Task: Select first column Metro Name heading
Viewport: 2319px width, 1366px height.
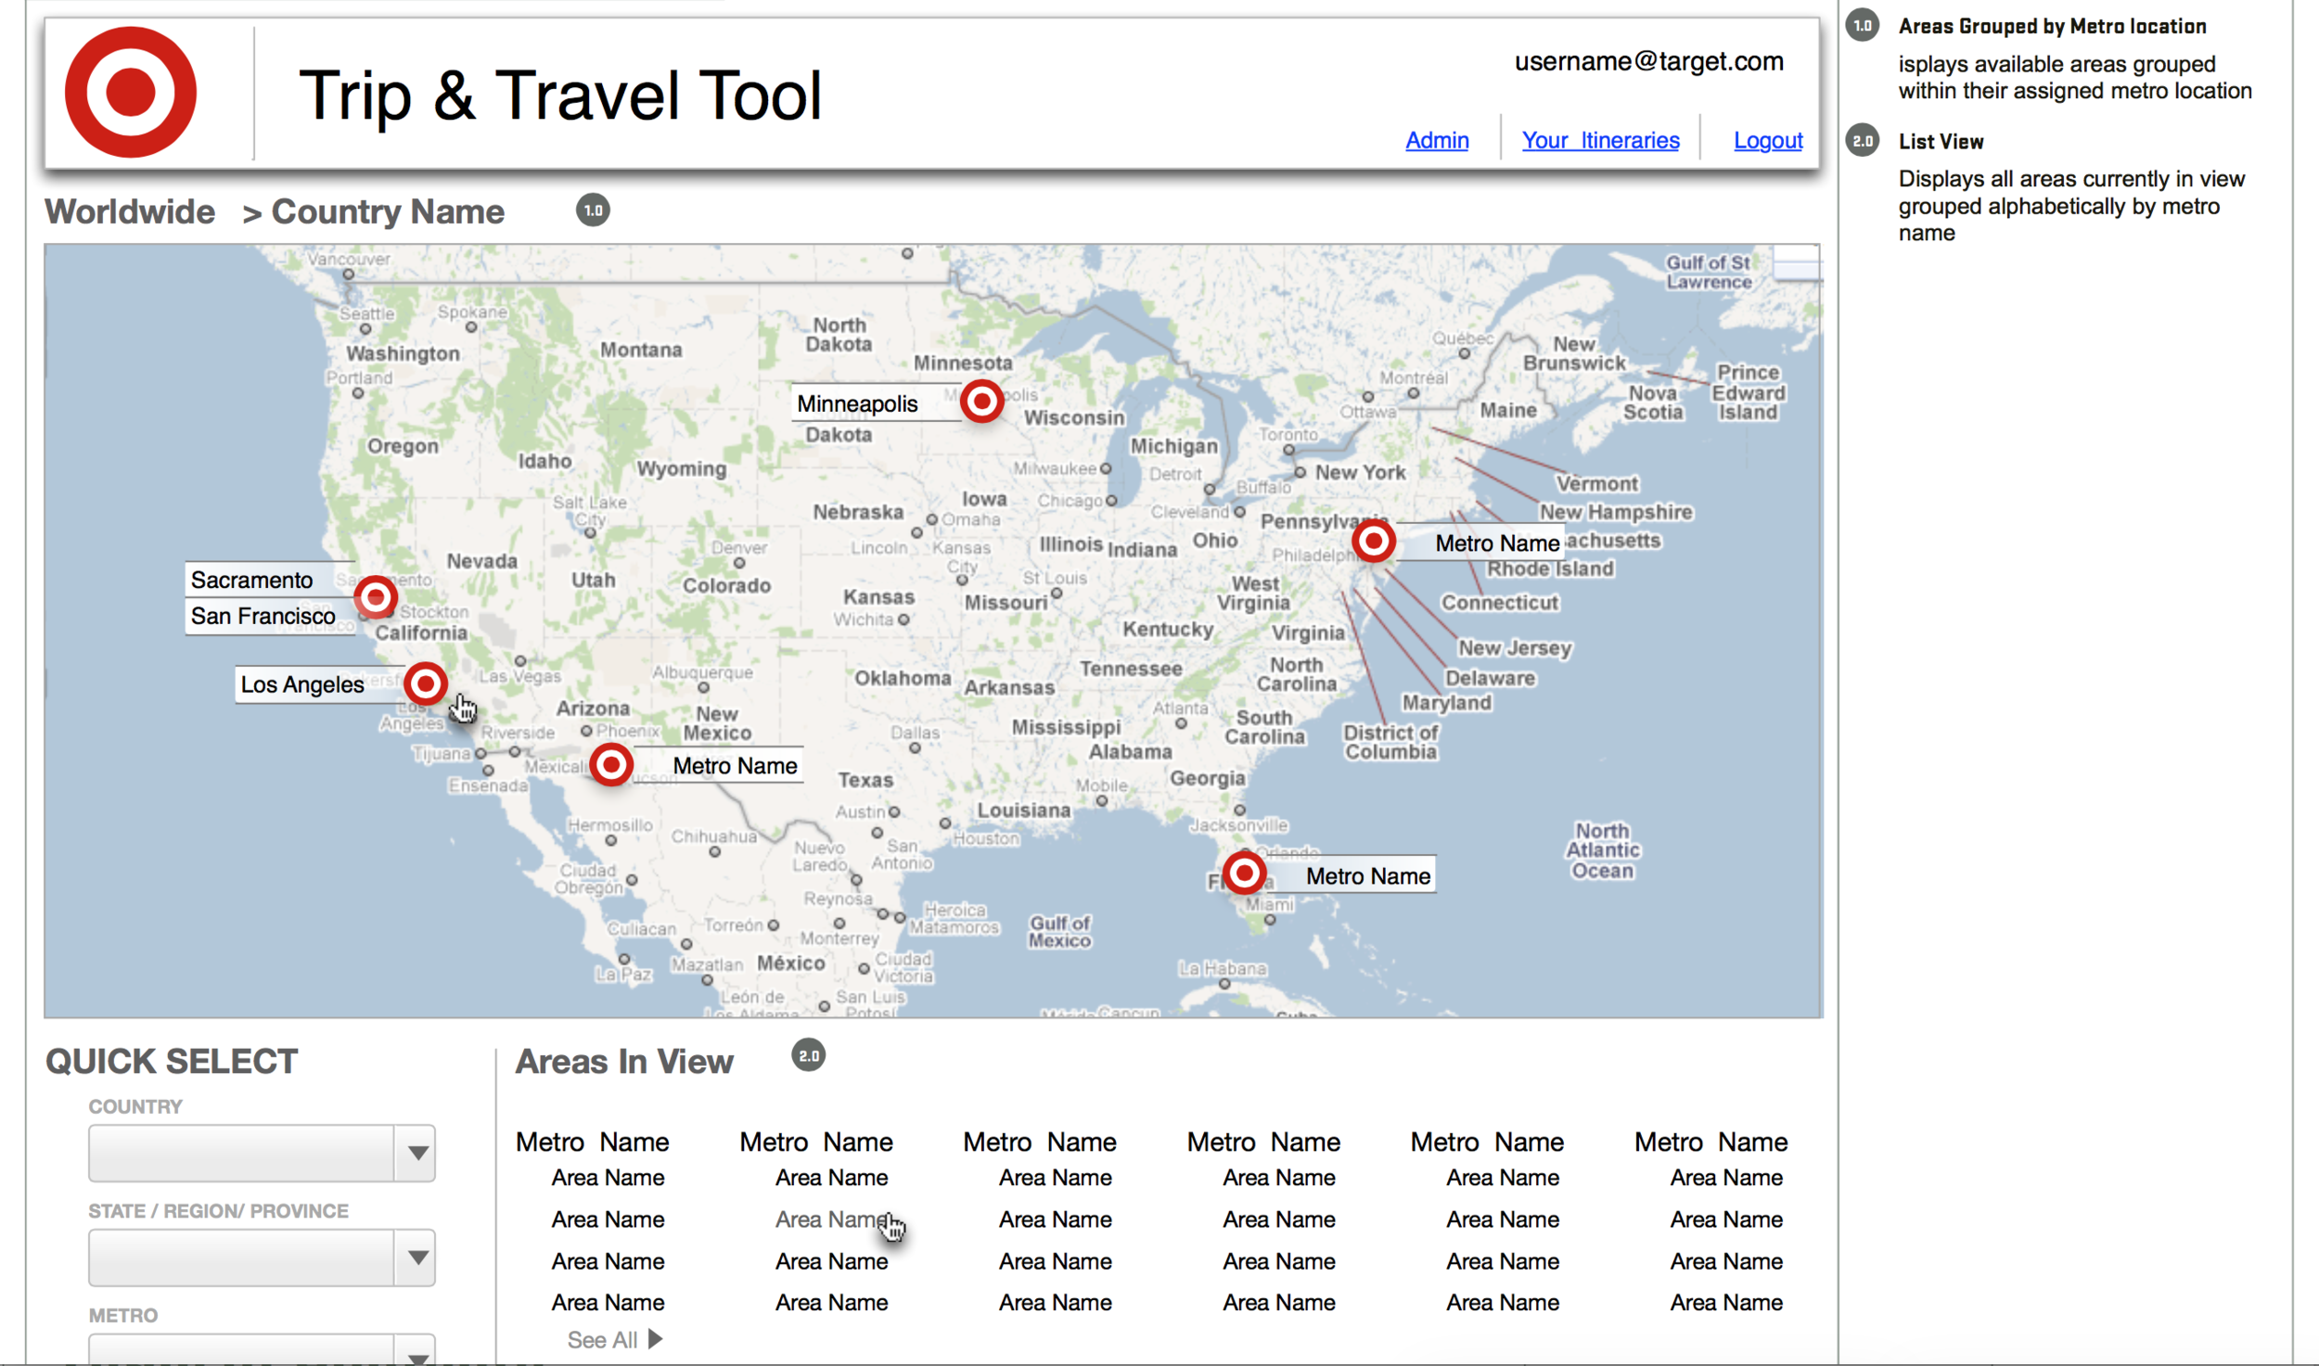Action: pos(593,1142)
